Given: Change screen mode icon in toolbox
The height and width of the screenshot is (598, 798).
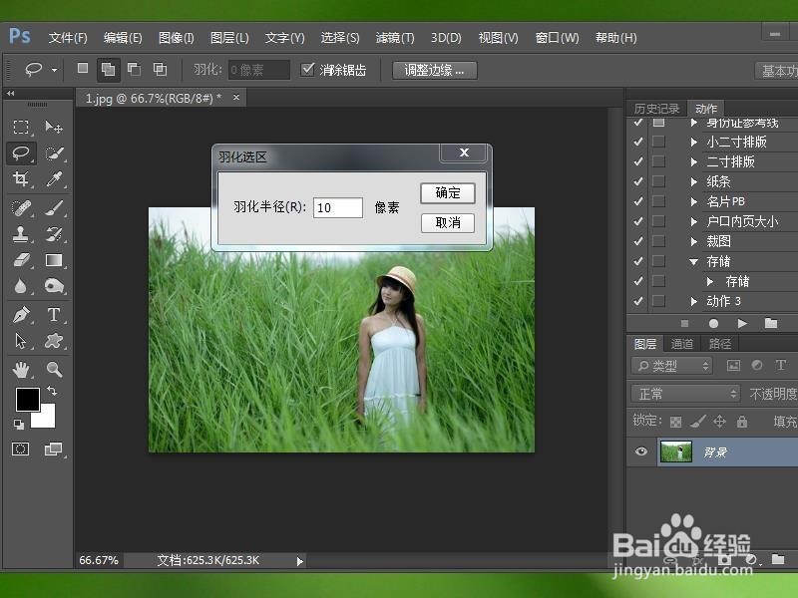Looking at the screenshot, I should pos(53,448).
